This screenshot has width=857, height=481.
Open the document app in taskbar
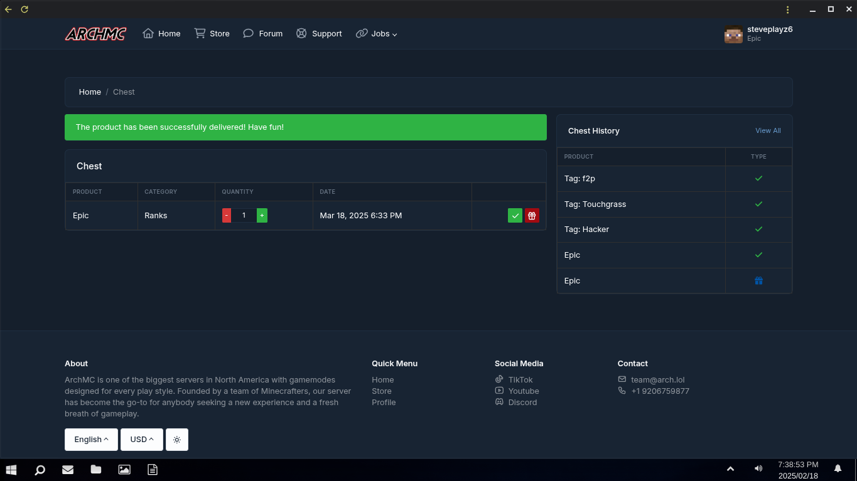(x=152, y=469)
